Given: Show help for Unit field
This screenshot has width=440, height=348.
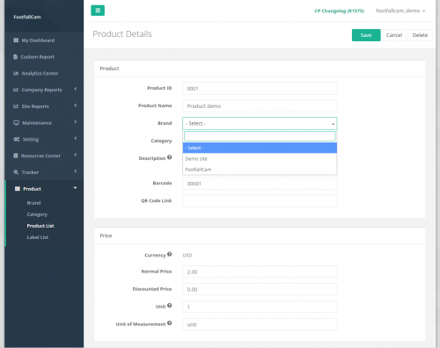Looking at the screenshot, I should (170, 306).
